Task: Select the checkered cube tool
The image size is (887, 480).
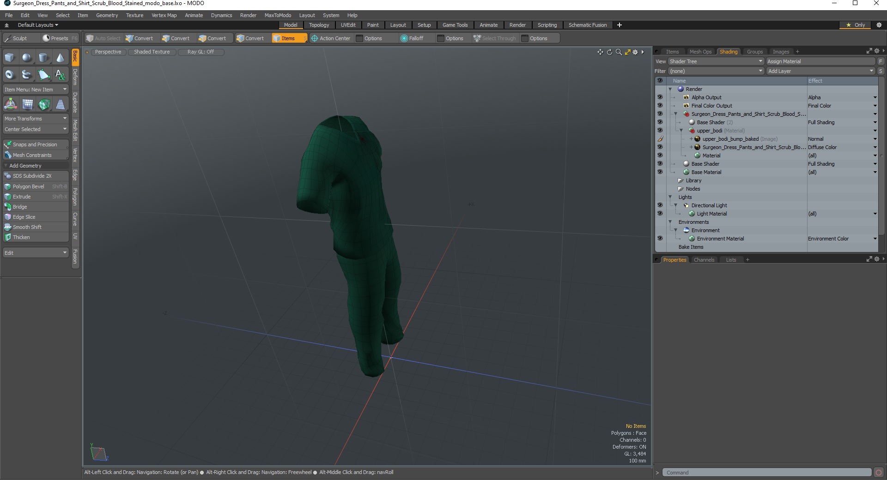Action: (43, 104)
